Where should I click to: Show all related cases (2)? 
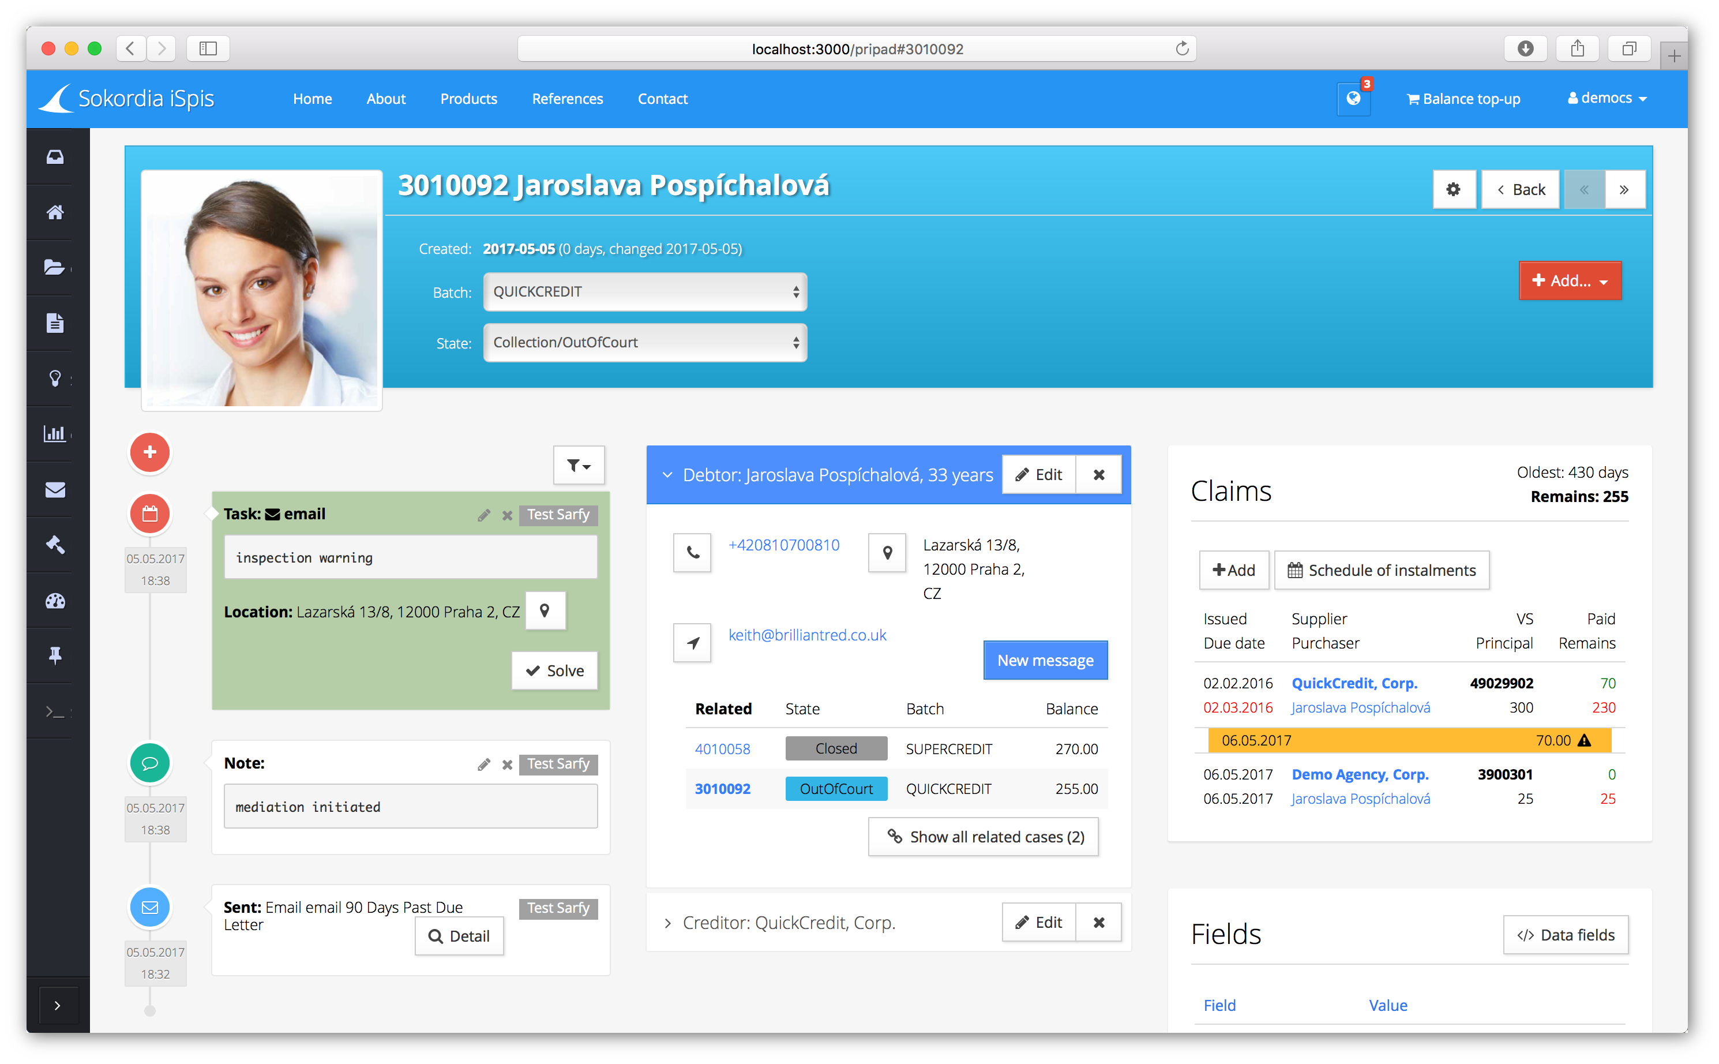click(984, 837)
